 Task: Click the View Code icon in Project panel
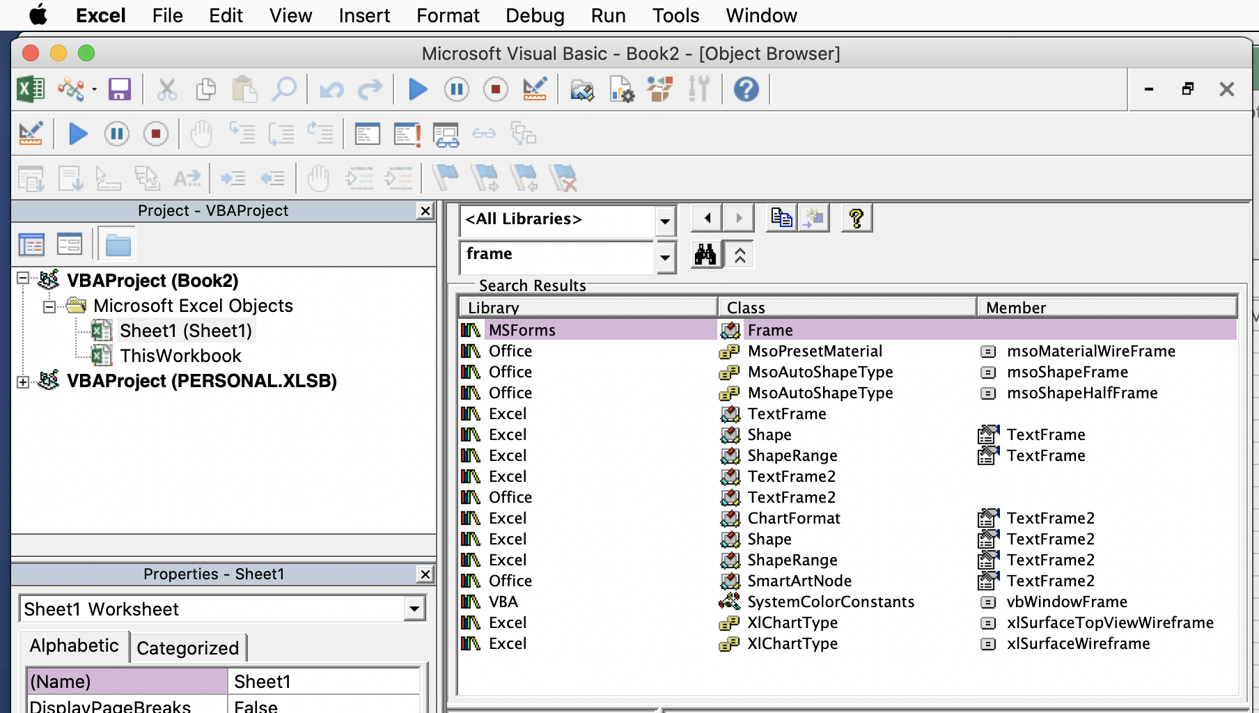[x=31, y=244]
